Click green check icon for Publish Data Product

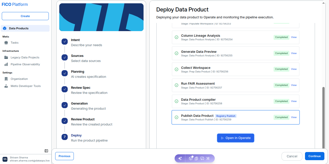pos(177,117)
